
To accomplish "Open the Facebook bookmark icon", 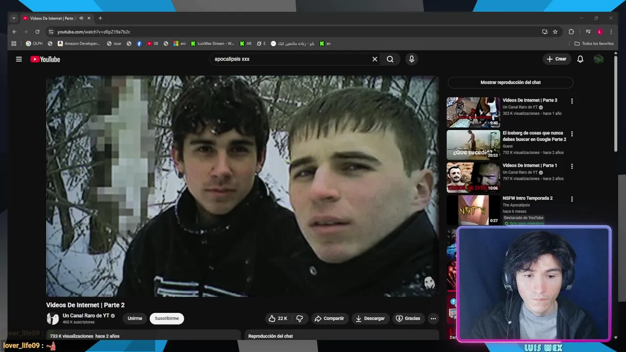I will [139, 44].
